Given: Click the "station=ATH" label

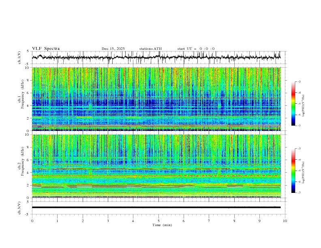Looking at the screenshot, I should [150, 49].
